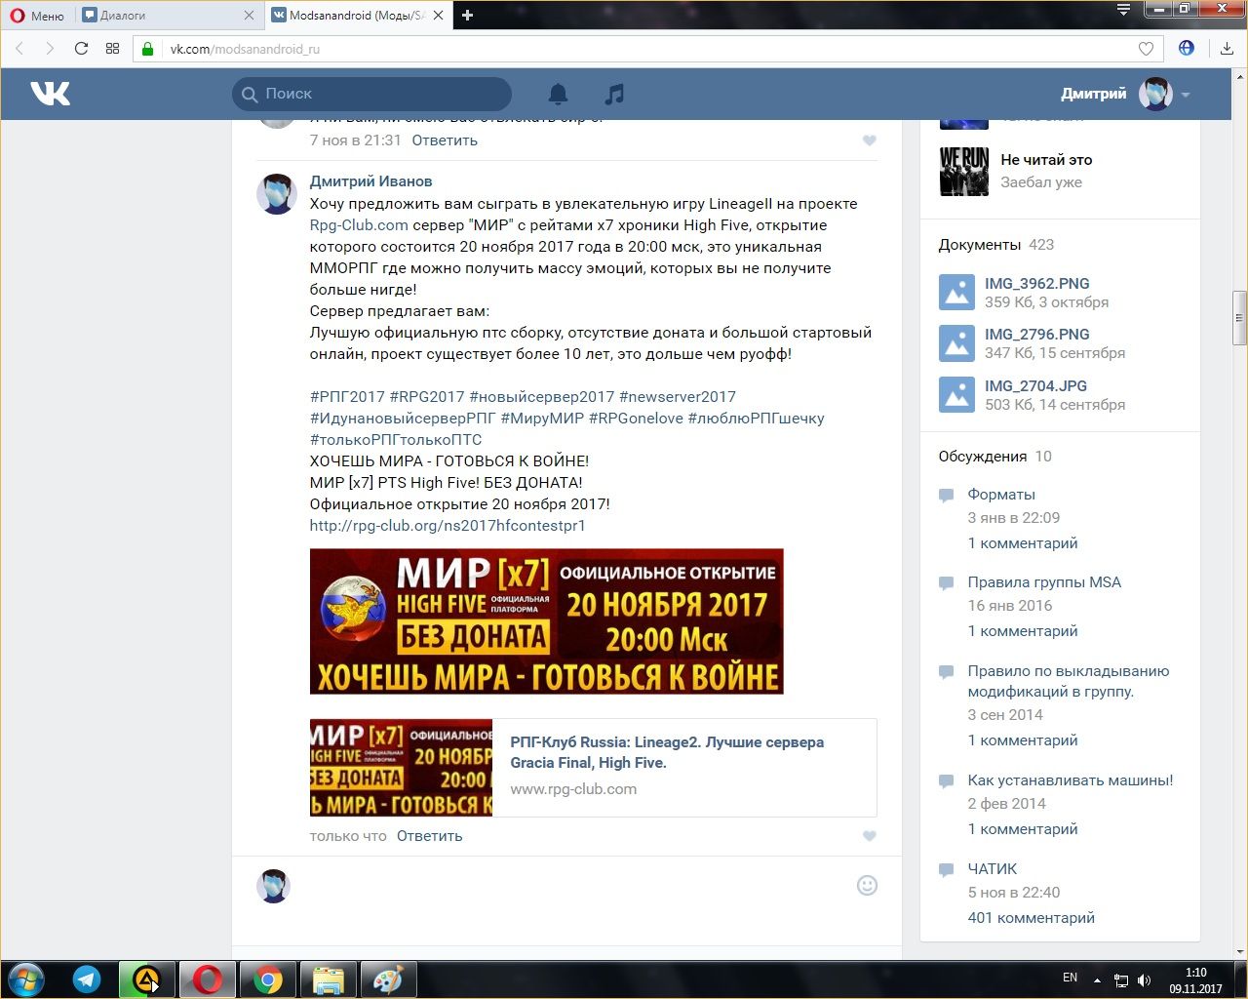This screenshot has width=1248, height=999.
Task: Click the EN language indicator
Action: pyautogui.click(x=1070, y=978)
